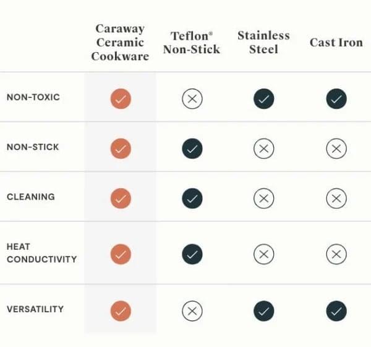Click Caraway's orange Non-Toxic checkmark
This screenshot has height=347, width=371.
121,99
